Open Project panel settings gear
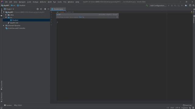Image resolution: width=195 pixels, height=109 pixels. point(45,9)
